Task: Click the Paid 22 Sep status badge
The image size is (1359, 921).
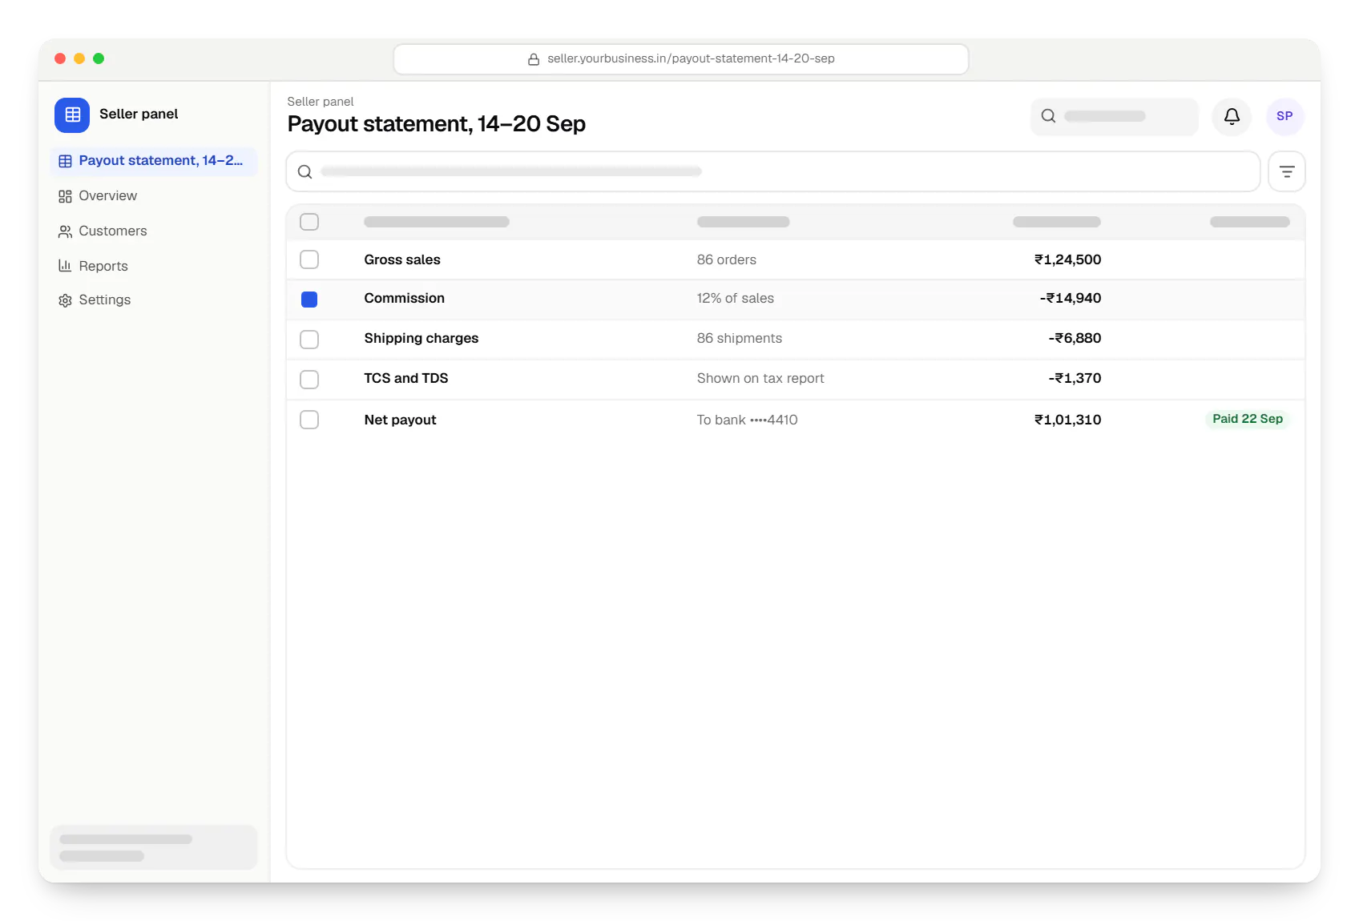Action: click(x=1248, y=419)
